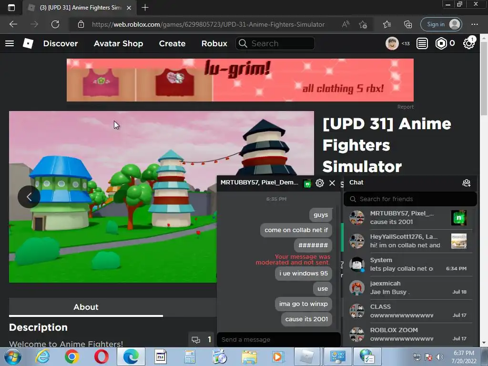This screenshot has width=488, height=366.
Task: Reload the page with refresh icon
Action: point(55,24)
